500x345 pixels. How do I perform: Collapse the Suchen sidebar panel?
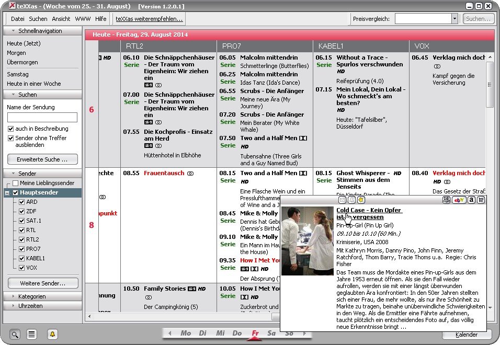[42, 95]
